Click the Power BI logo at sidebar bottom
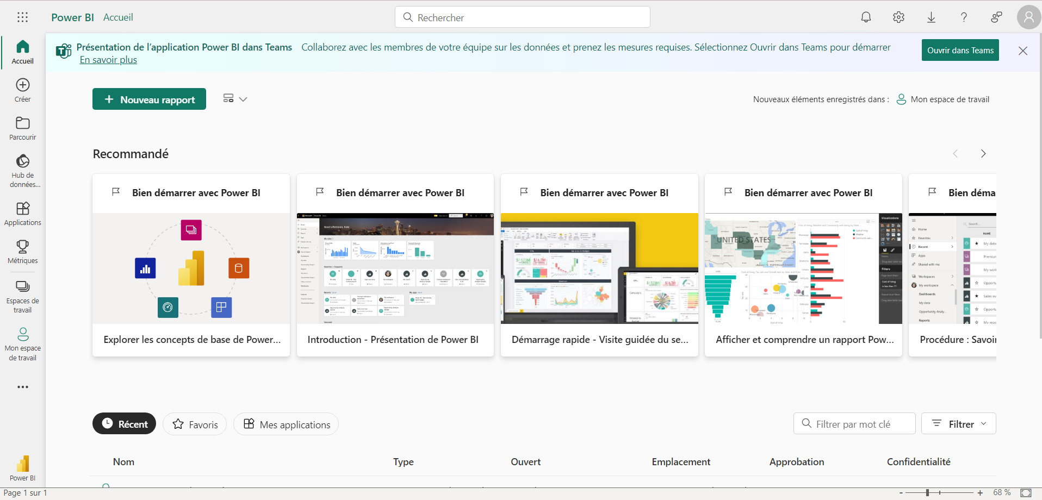 click(22, 468)
